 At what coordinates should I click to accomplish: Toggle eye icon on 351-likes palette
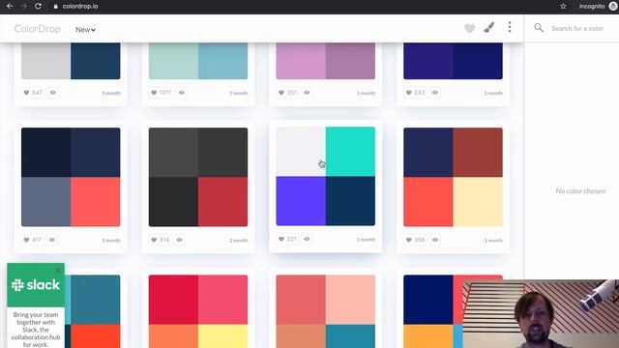(307, 93)
